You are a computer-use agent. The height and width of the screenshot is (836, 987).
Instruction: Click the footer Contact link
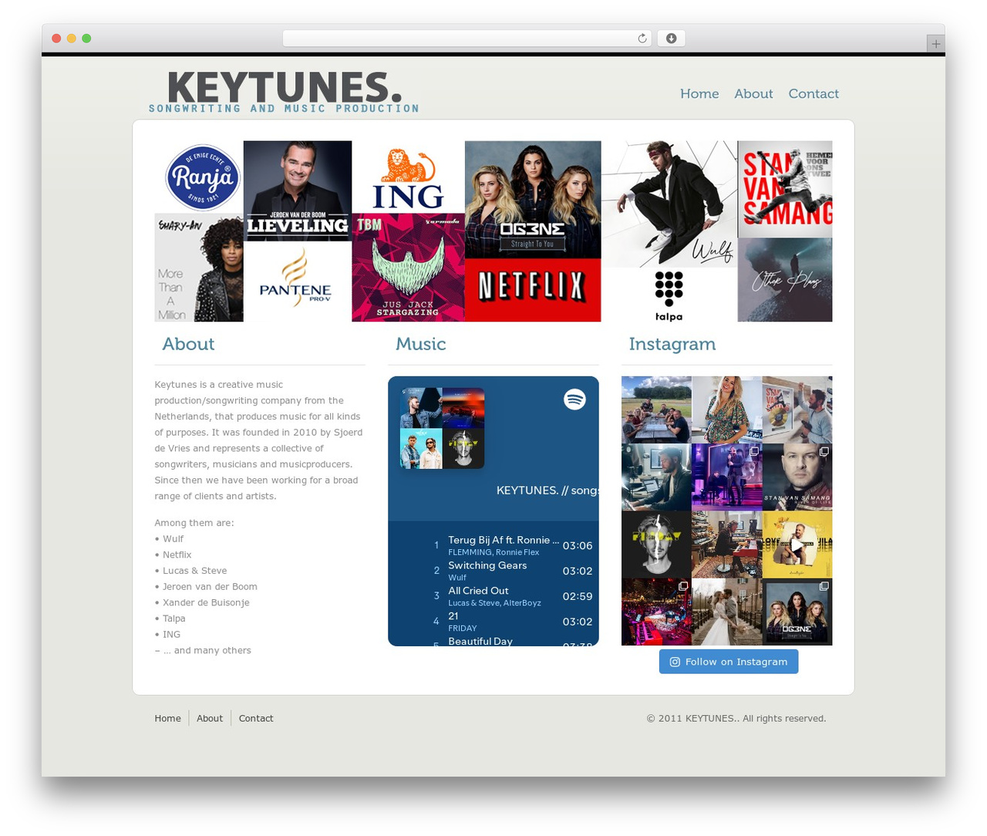[x=256, y=718]
